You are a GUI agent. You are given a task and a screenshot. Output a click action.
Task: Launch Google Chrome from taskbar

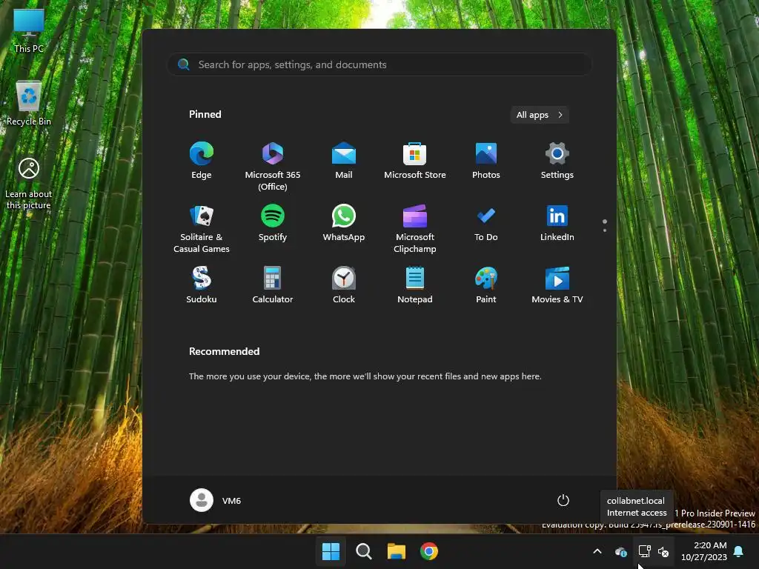[x=429, y=551]
